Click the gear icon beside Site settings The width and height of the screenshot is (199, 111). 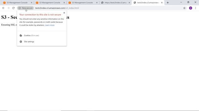(x=21, y=42)
